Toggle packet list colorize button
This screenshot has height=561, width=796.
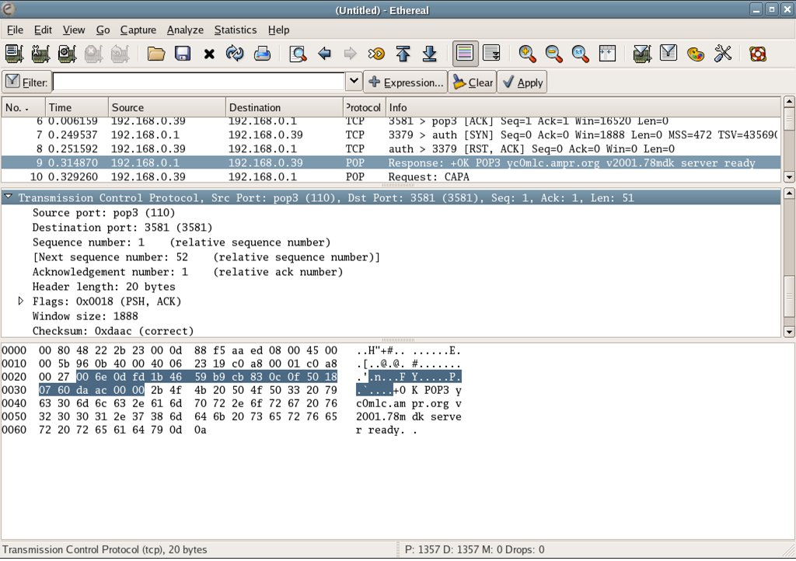click(x=465, y=54)
